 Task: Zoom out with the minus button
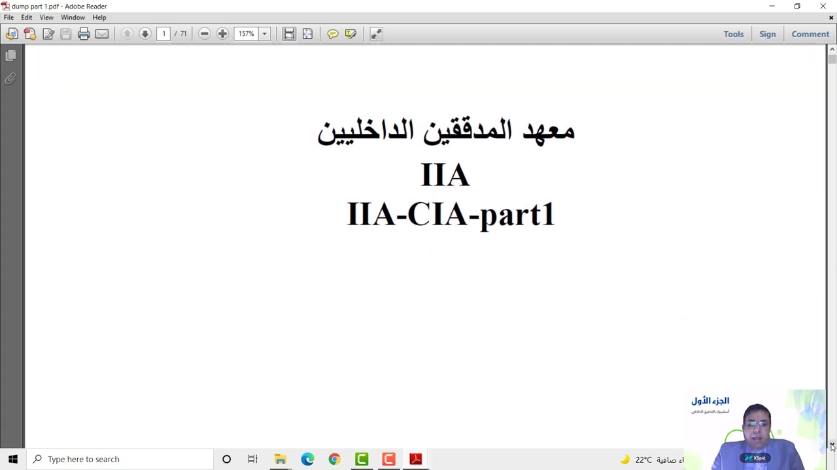204,34
